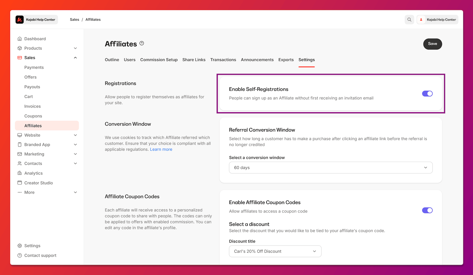Click the search magnifier icon
473x275 pixels.
coord(409,19)
